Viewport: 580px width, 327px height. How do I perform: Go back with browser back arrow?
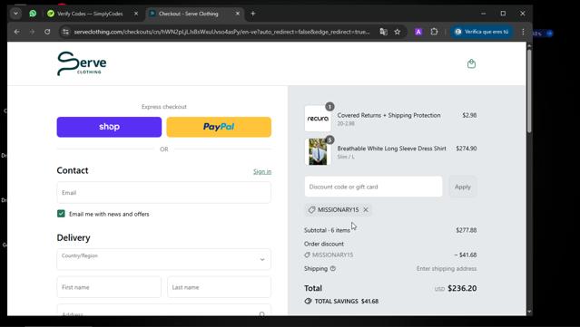[x=17, y=32]
